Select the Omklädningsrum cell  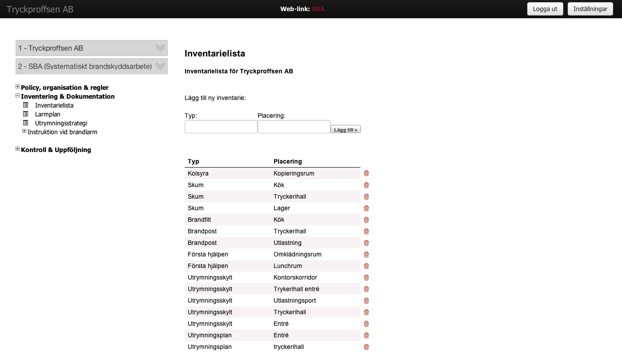tap(298, 254)
